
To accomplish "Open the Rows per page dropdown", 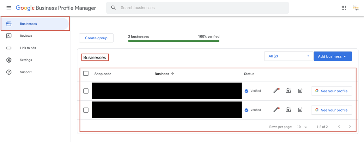I will point(302,127).
